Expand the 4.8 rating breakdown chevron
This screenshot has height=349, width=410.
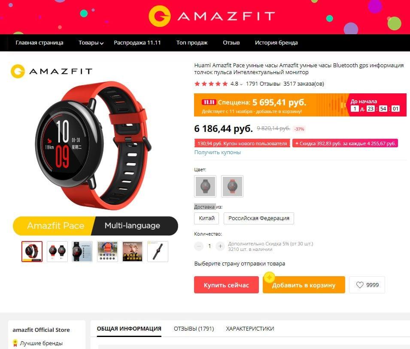pos(241,84)
